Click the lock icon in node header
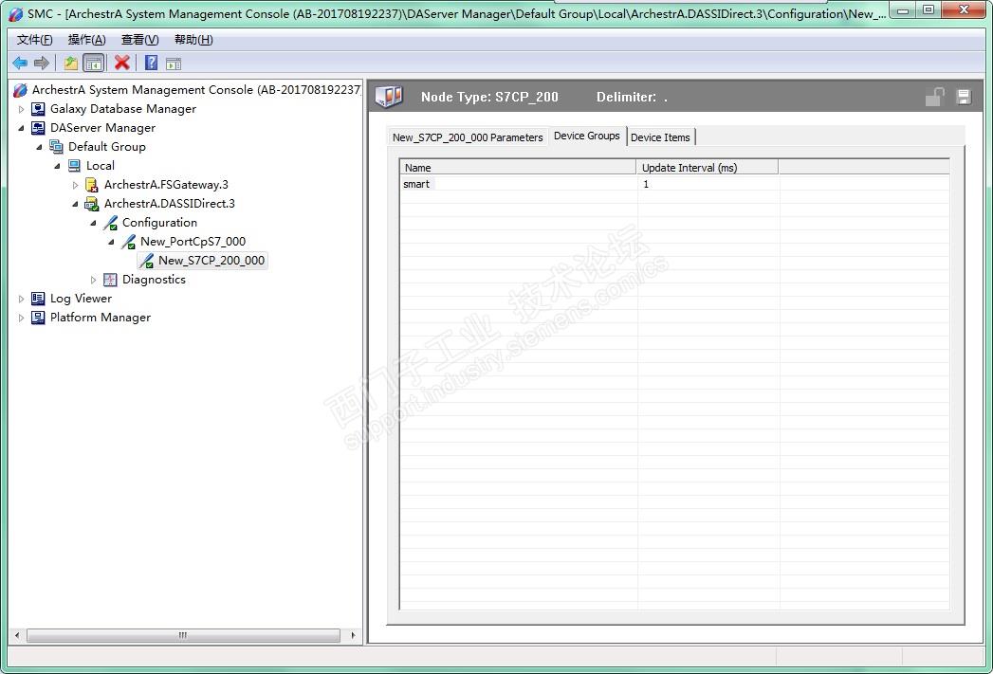Viewport: 993px width, 674px height. pyautogui.click(x=935, y=97)
